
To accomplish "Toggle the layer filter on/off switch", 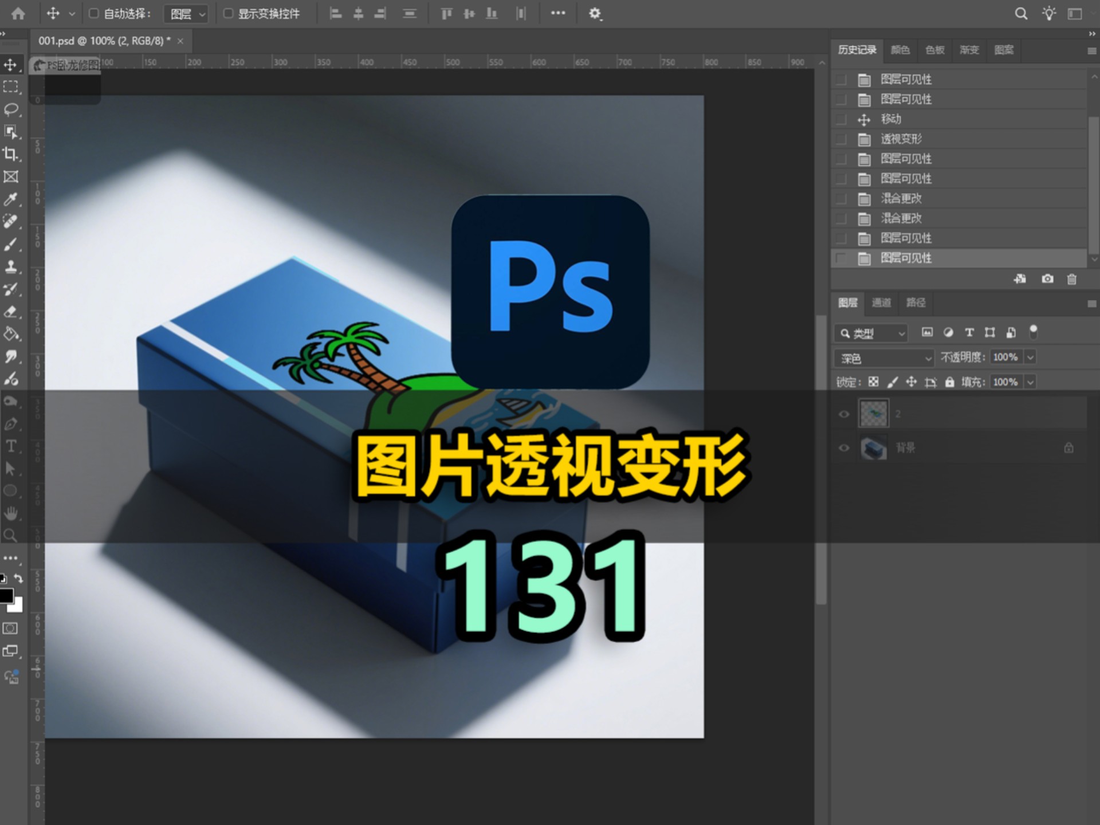I will coord(1034,332).
